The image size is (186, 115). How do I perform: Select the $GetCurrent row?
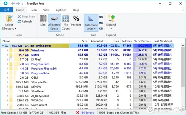87,105
